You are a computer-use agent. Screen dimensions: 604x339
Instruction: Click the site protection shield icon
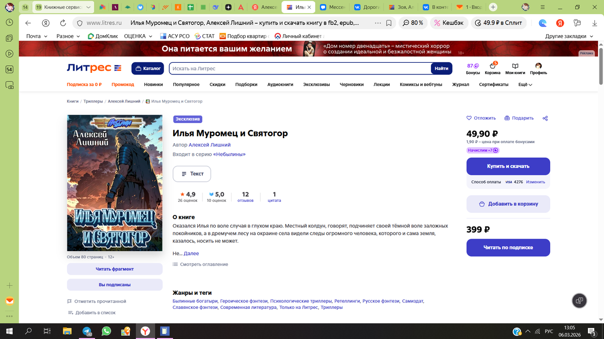point(80,23)
